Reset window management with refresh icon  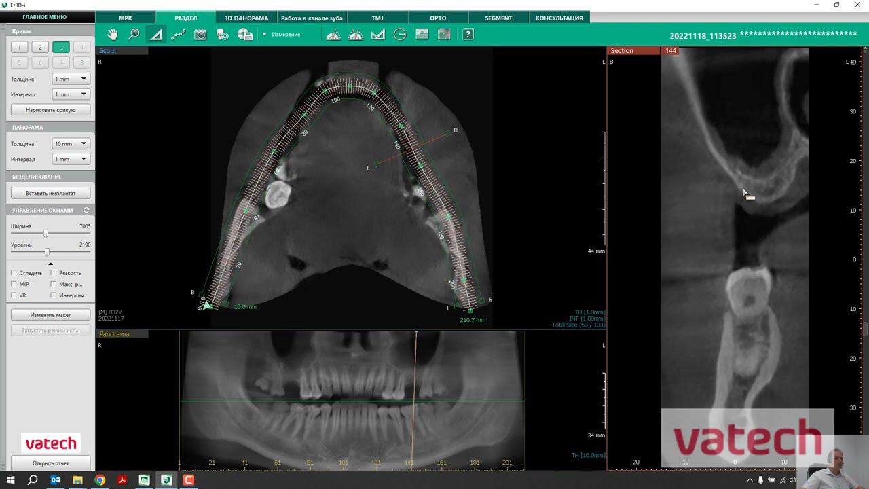pyautogui.click(x=86, y=211)
